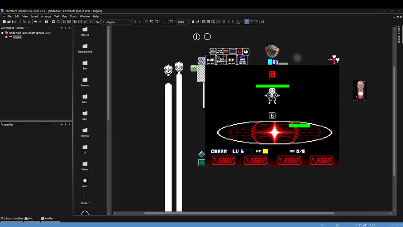Open an existing file from toolbar
Screen dimensions: 403x227
pos(9,22)
